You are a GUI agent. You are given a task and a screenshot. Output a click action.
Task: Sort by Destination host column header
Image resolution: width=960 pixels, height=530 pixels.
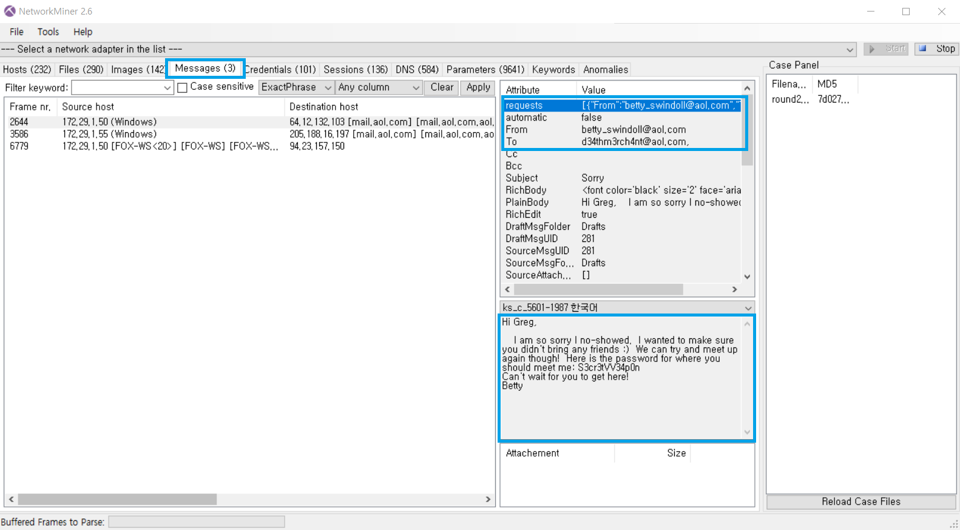click(x=389, y=107)
